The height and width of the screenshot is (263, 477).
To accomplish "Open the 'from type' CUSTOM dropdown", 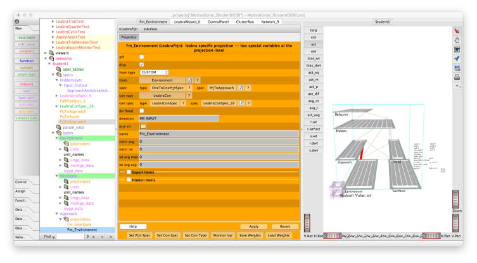I will tap(155, 72).
